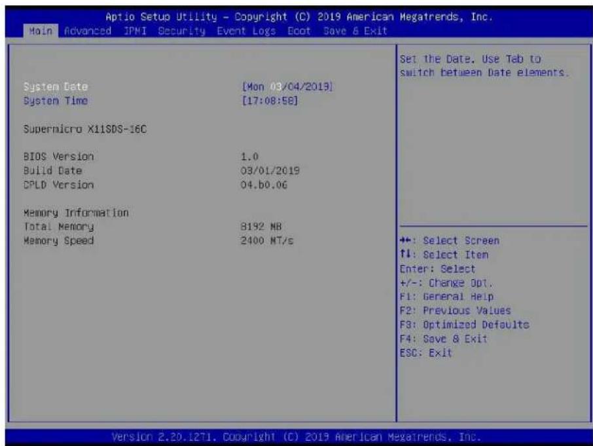
Task: Click the Set the Date help text
Action: (484, 66)
